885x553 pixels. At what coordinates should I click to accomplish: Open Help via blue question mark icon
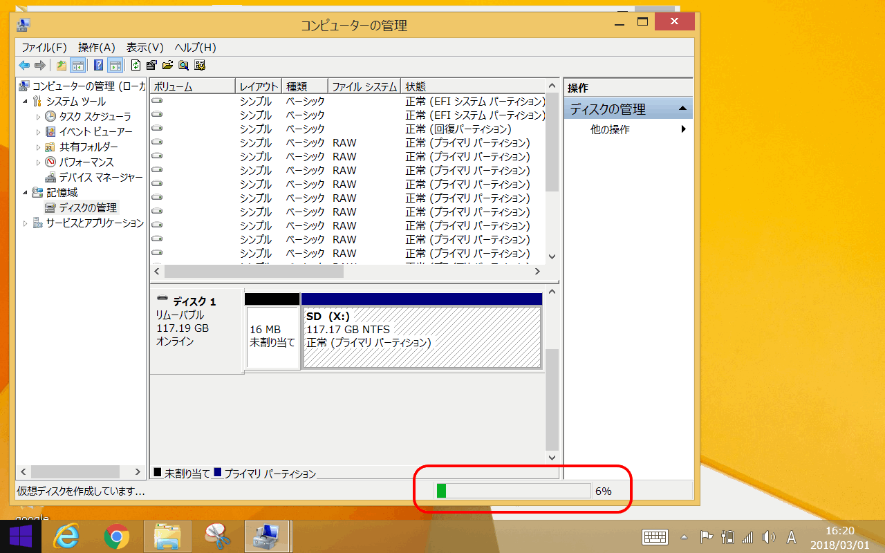(x=98, y=66)
